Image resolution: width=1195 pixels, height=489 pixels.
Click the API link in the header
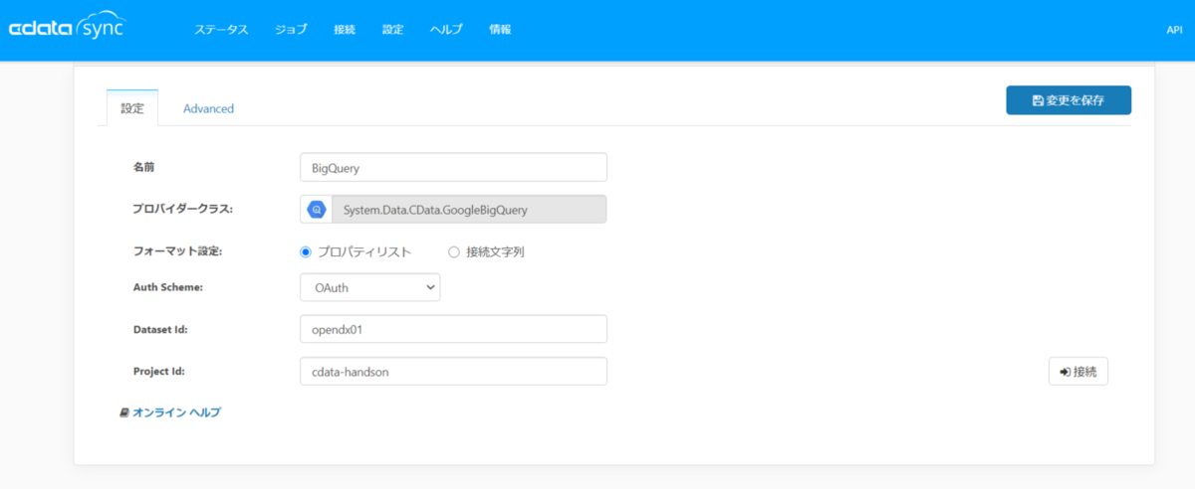(x=1174, y=30)
